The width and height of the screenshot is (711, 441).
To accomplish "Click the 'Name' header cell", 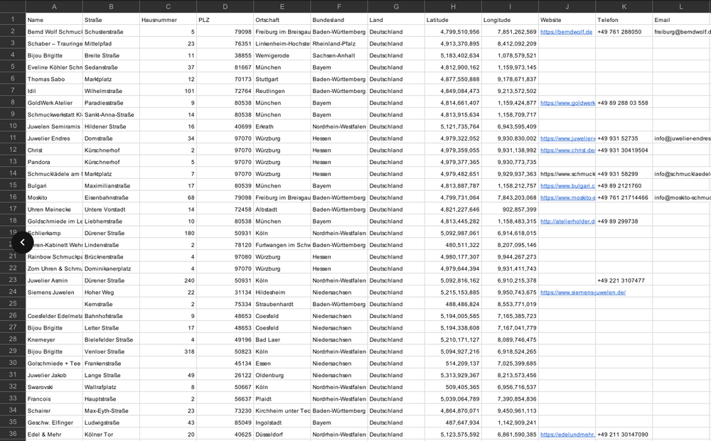I will pyautogui.click(x=55, y=20).
